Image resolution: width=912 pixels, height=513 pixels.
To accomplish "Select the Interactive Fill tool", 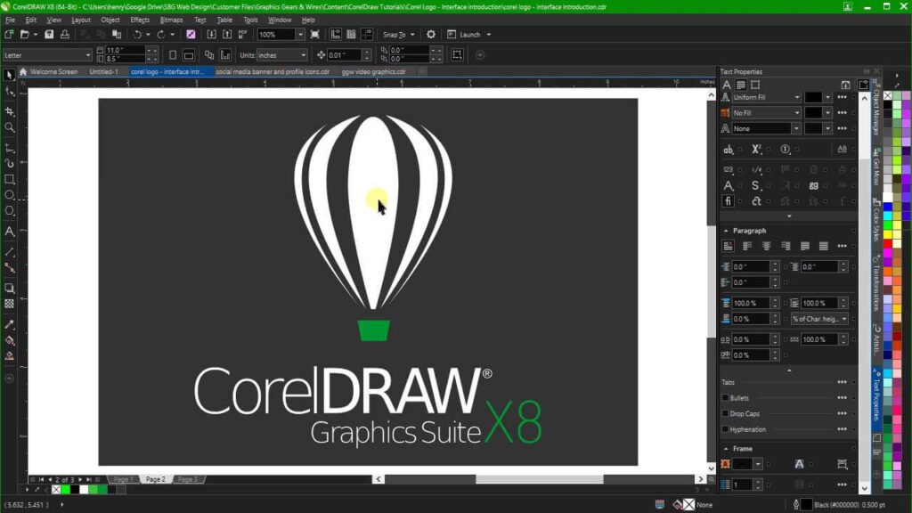I will point(9,340).
